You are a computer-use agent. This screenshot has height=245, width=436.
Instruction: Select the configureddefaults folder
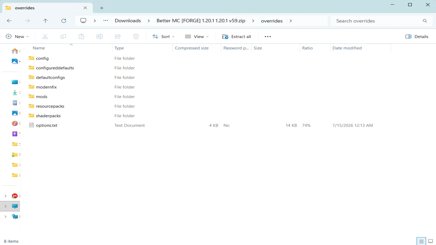coord(51,68)
